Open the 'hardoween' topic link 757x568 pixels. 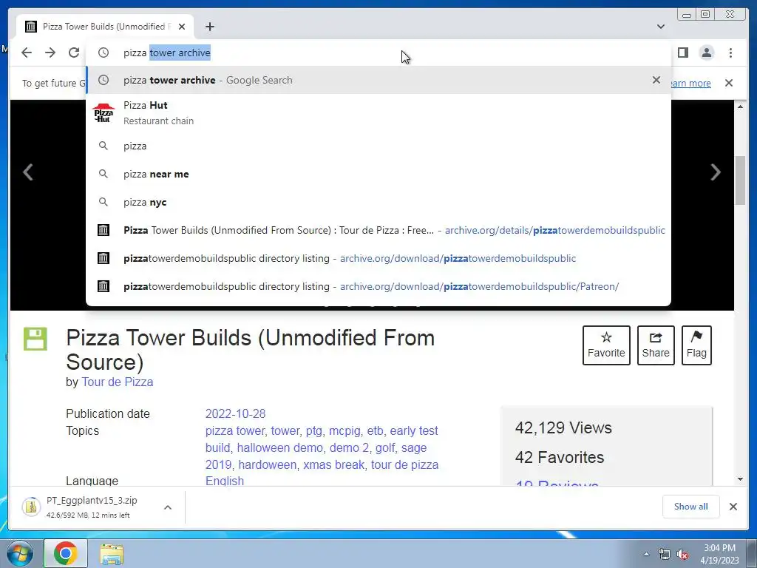268,464
